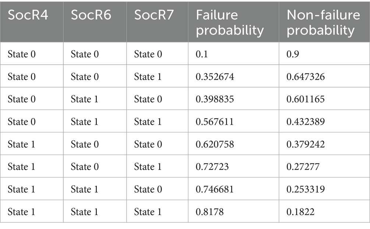Image resolution: width=370 pixels, height=229 pixels.
Task: Click the failure value 0.8178
Action: 208,212
